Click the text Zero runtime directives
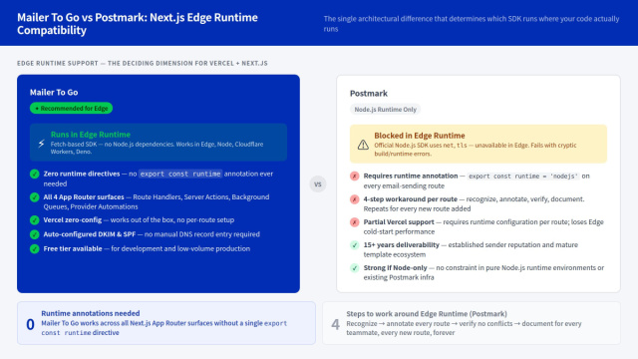Viewport: 638px width, 359px height. click(x=82, y=174)
